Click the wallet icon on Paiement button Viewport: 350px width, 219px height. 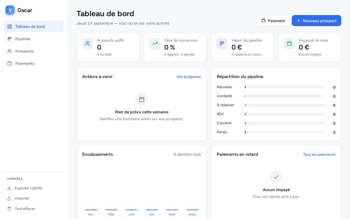click(x=264, y=21)
